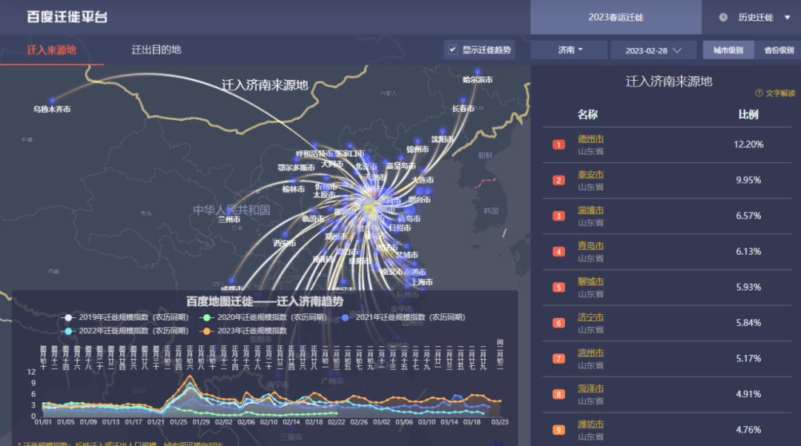The image size is (801, 446).
Task: Click the question mark icon near 文字解读
Action: pyautogui.click(x=759, y=93)
